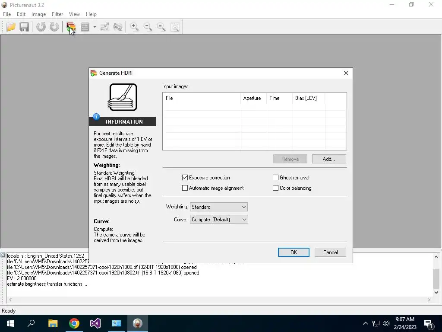This screenshot has height=332, width=442.
Task: Open the View menu
Action: pos(74,14)
